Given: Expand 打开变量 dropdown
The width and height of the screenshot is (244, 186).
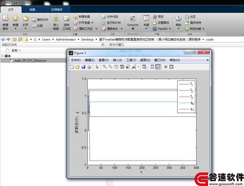Looking at the screenshot, I should pyautogui.click(x=92, y=23).
